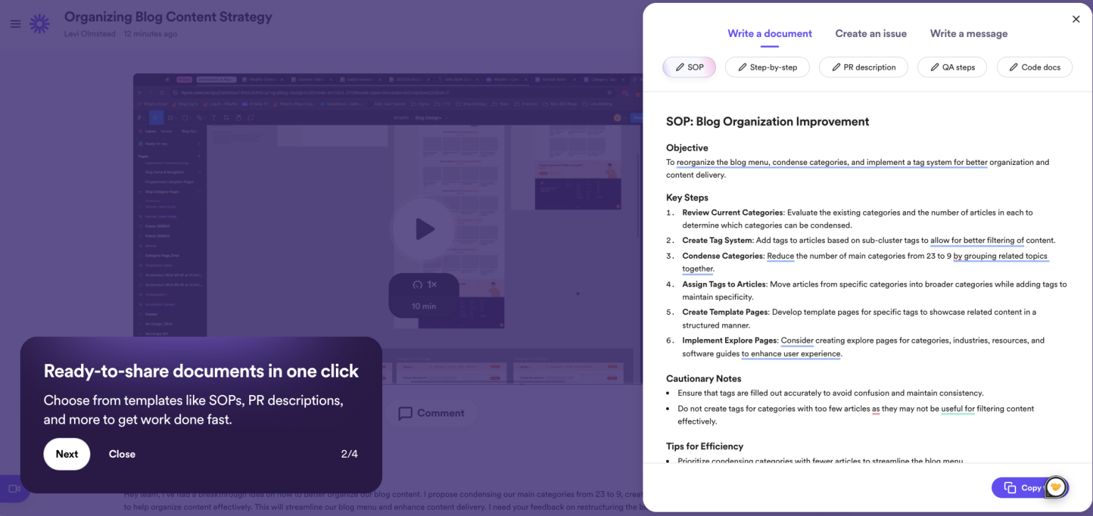1093x516 pixels.
Task: Click the purple spark logo icon
Action: 40,23
